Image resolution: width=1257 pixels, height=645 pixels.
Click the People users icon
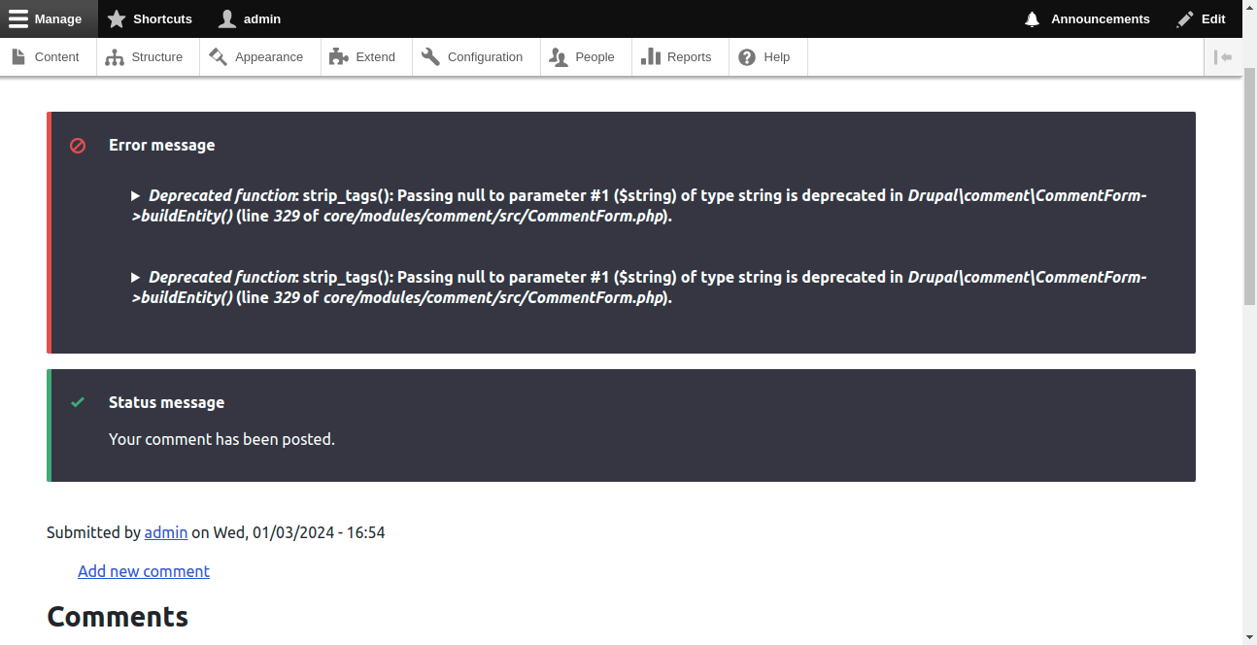point(559,57)
